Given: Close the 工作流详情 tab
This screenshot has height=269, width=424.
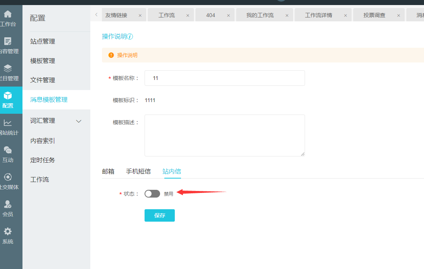Looking at the screenshot, I should [x=345, y=16].
